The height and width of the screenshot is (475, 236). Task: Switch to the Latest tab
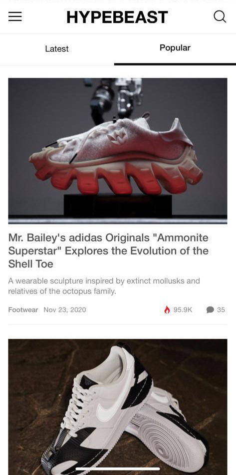coord(57,49)
